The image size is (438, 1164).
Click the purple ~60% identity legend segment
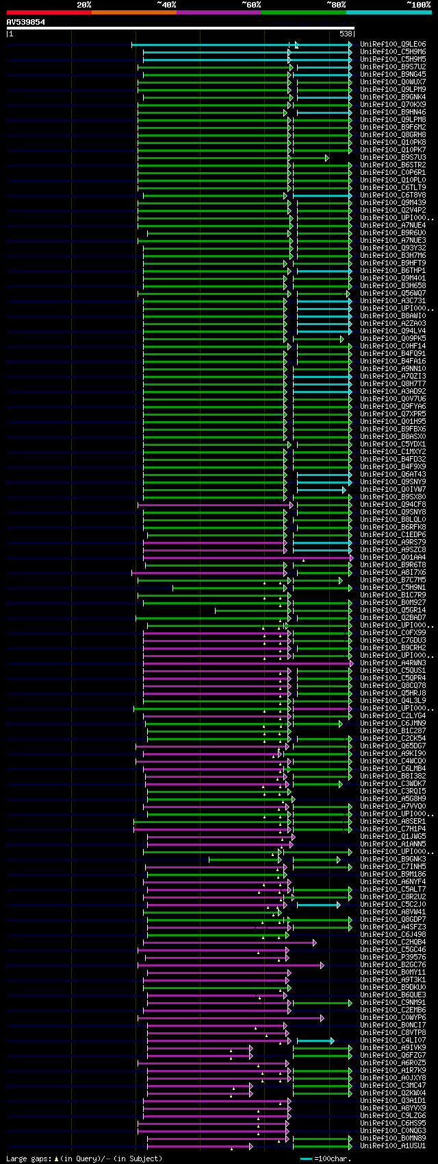pos(218,12)
